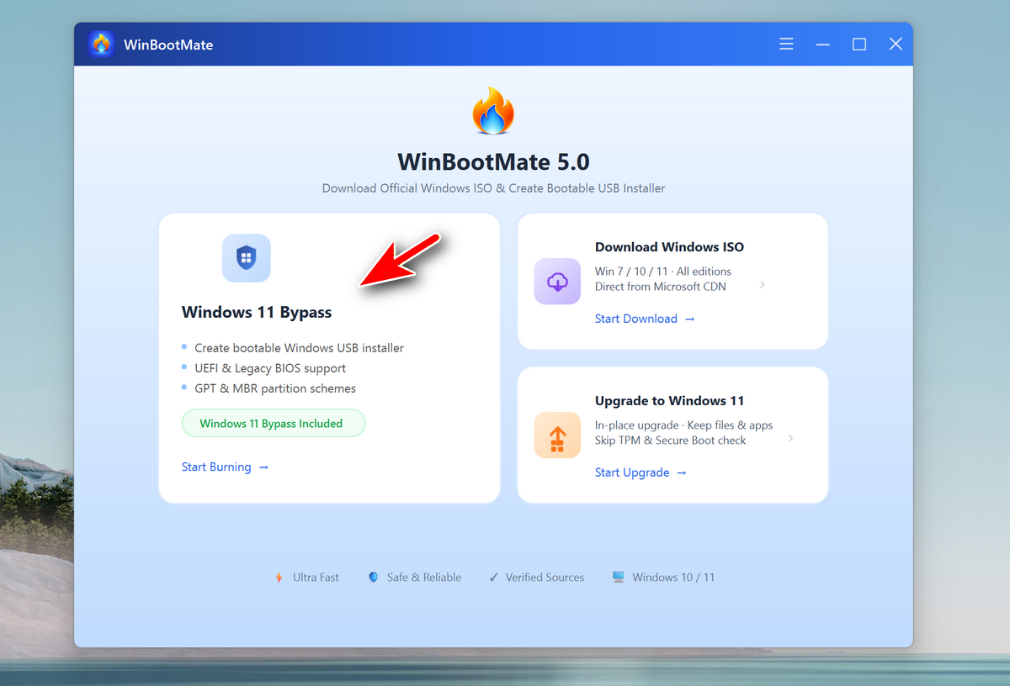
Task: Click the Ultra Fast lightning icon in footer
Action: point(278,577)
